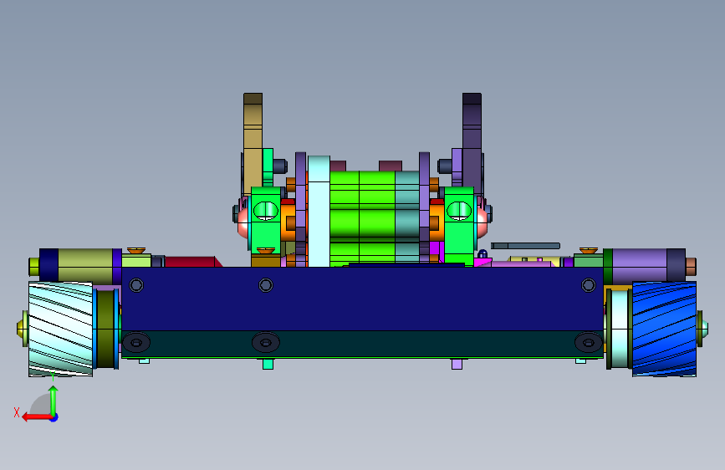Select the bottom-right bolt on the teal rail
This screenshot has height=470, width=725.
point(588,343)
